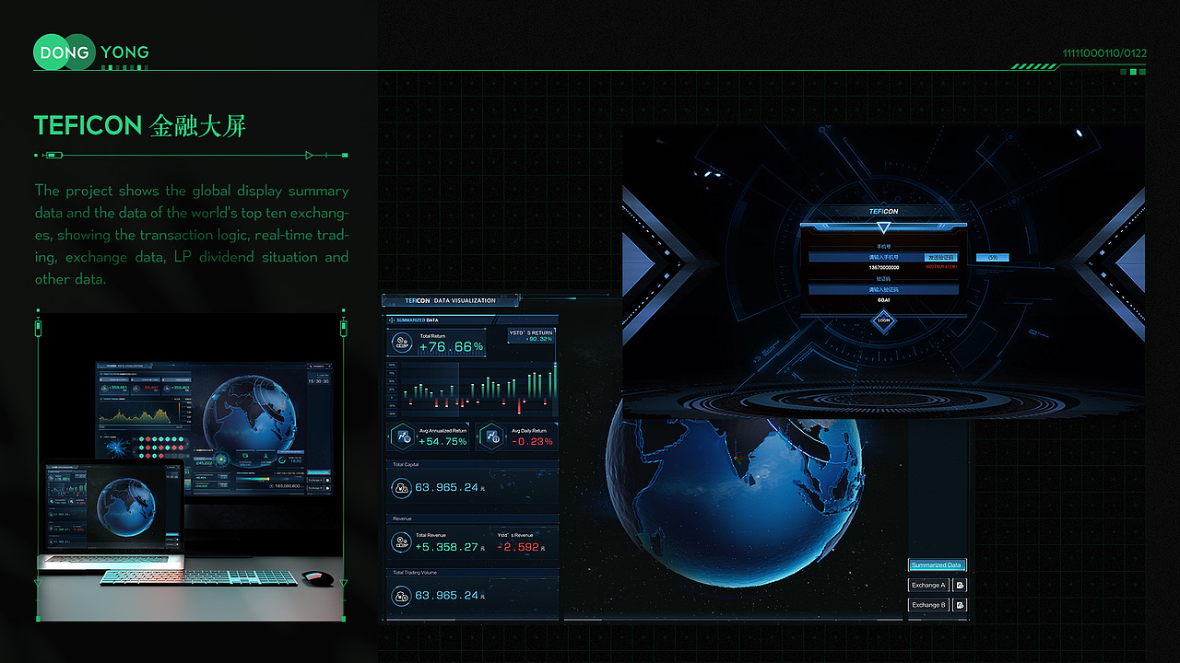1180x663 pixels.
Task: Click the Total Return coins icon
Action: pyautogui.click(x=402, y=343)
